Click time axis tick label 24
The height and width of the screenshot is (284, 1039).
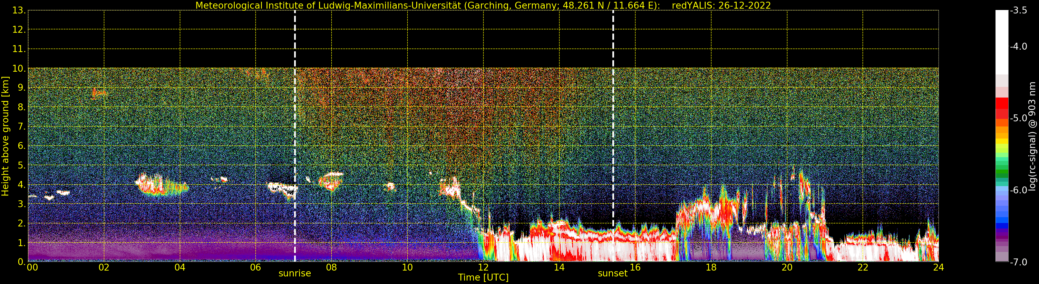(x=939, y=267)
